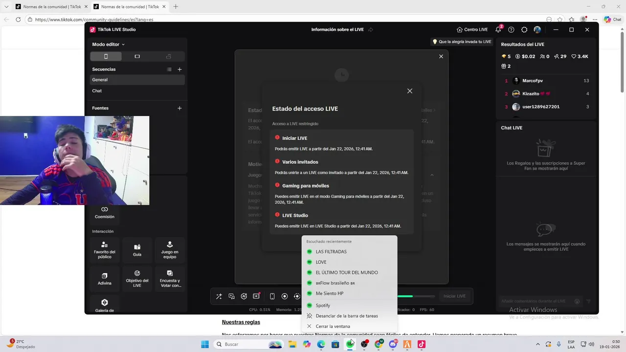Open the media and music tool
The height and width of the screenshot is (352, 626).
click(x=231, y=296)
